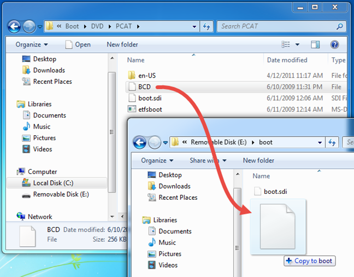Image resolution: width=354 pixels, height=277 pixels.
Task: Type in the Search PCAT field
Action: 279,26
